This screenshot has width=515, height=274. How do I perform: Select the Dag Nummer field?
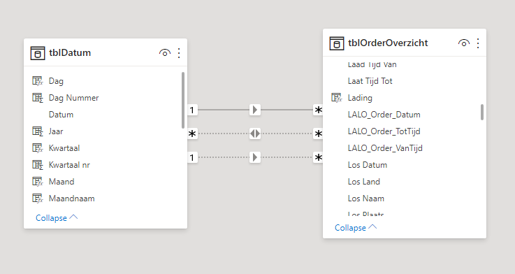(73, 98)
